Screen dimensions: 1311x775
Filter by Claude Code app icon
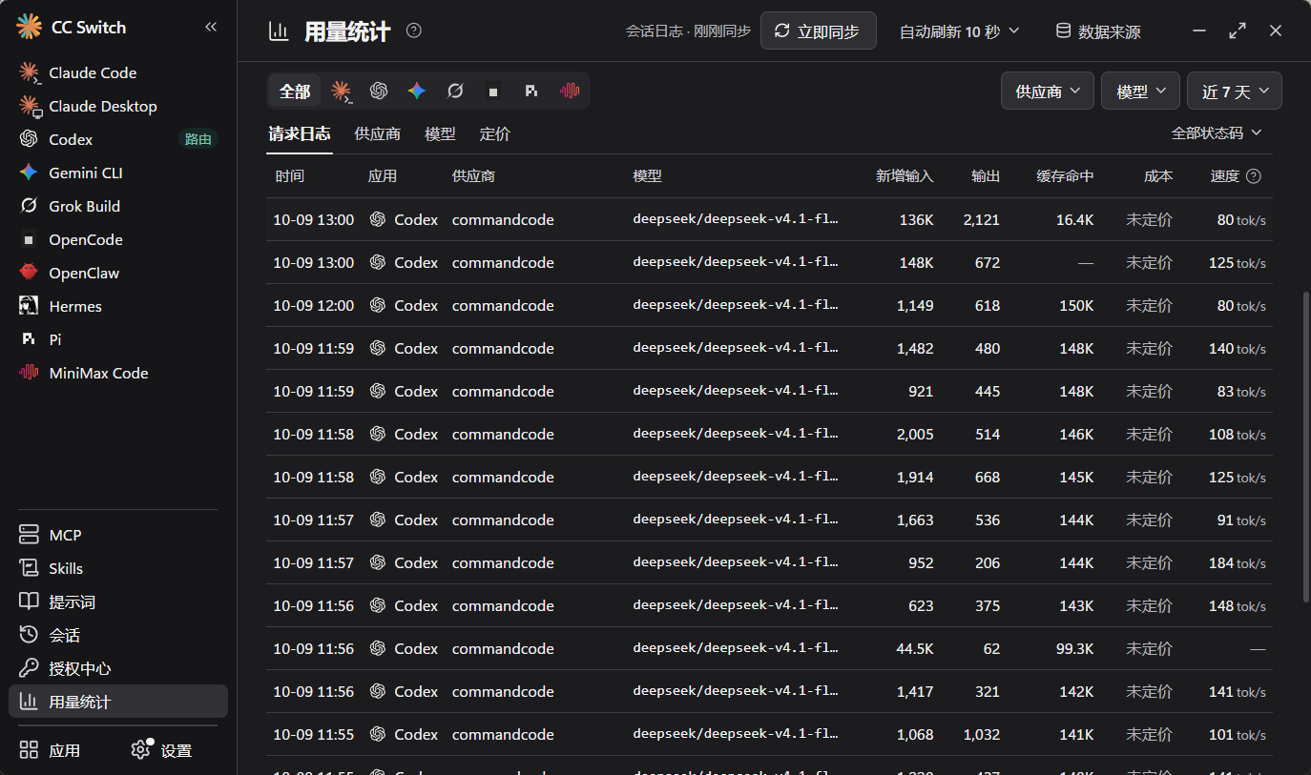point(341,91)
